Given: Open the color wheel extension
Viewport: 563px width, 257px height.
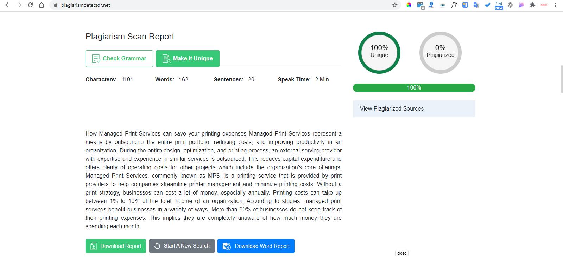Looking at the screenshot, I should [x=409, y=5].
